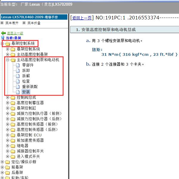
Task: Expand 减振力控制执行器（前侧） node
Action: click(7, 113)
